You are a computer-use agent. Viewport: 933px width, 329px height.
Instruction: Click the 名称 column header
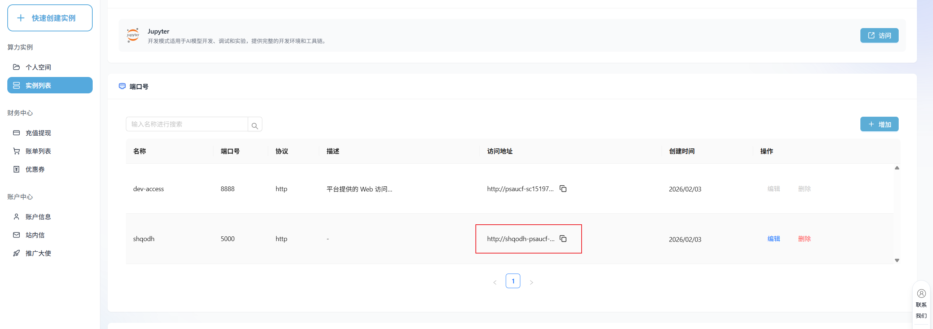point(139,151)
